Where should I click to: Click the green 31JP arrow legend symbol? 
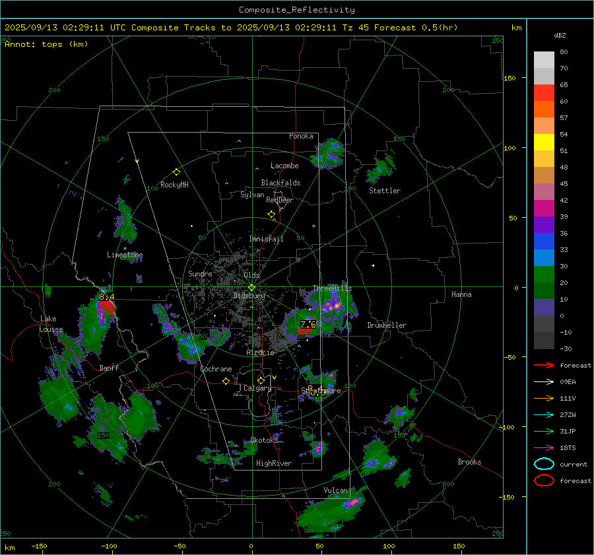544,431
